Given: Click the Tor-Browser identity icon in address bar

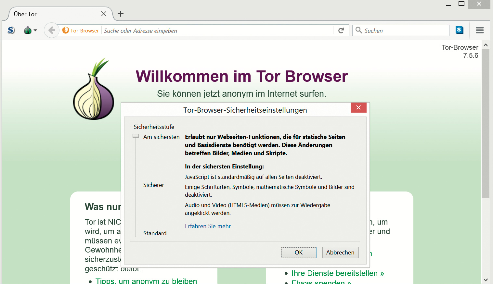Looking at the screenshot, I should [81, 31].
